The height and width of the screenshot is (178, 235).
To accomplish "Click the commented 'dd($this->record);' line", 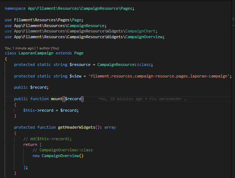I will click(47, 139).
